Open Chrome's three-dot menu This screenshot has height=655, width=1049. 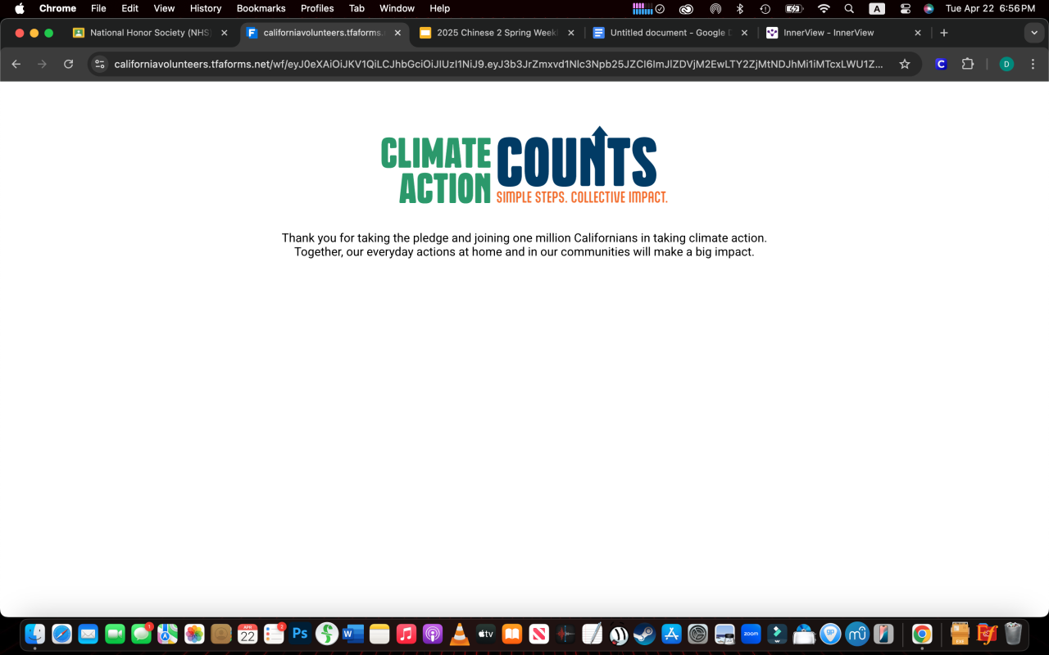point(1033,64)
